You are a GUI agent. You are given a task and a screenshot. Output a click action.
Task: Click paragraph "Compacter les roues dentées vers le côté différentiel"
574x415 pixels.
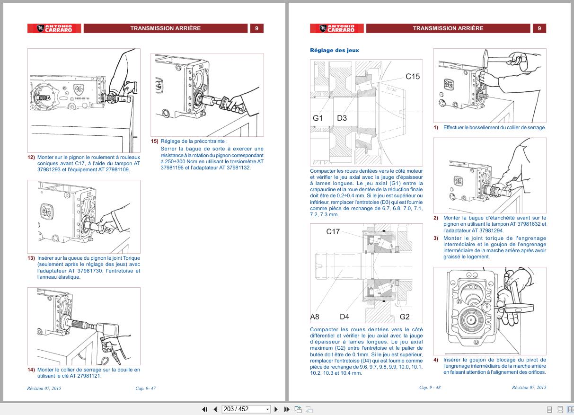coord(366,351)
